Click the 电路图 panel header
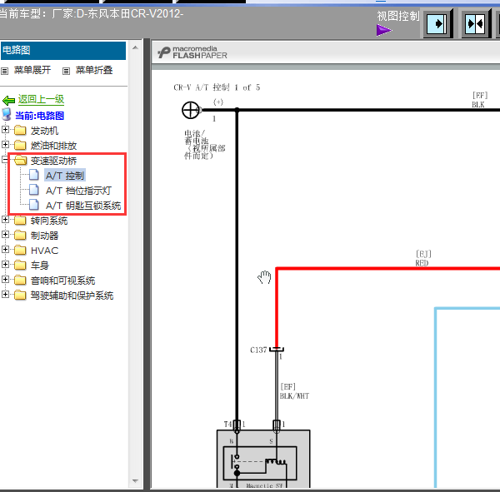This screenshot has width=500, height=492. point(63,50)
